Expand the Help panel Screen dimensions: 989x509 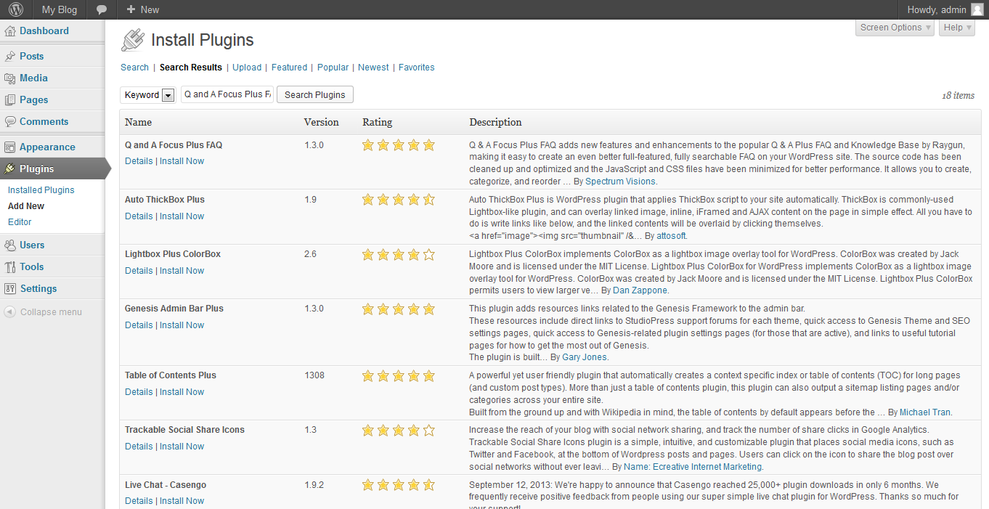(959, 28)
